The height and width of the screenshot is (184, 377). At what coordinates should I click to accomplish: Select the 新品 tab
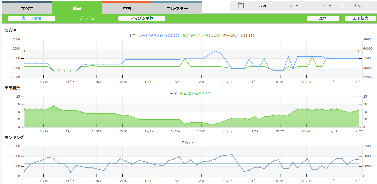tap(77, 8)
